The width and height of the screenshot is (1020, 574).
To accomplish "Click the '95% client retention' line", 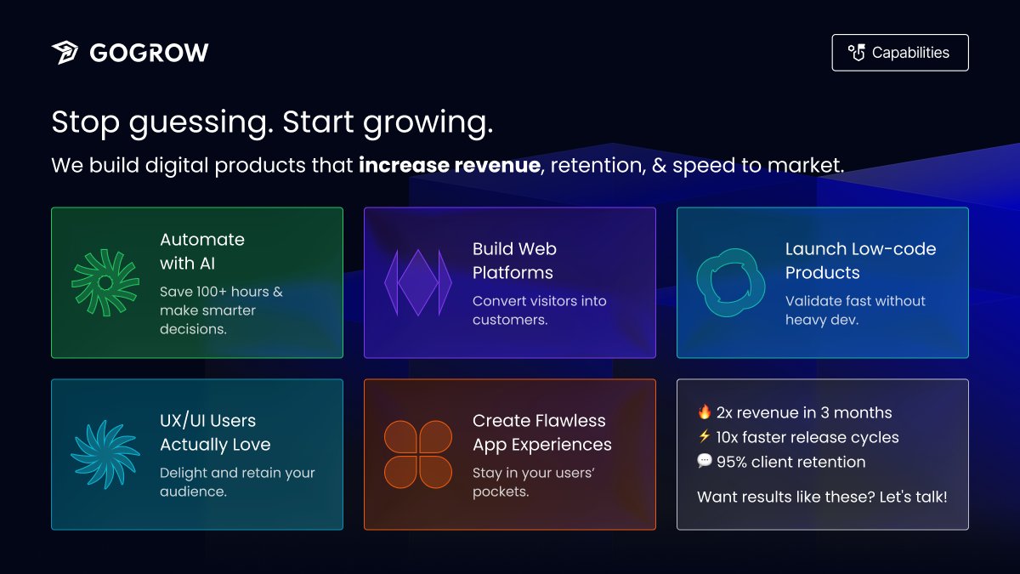I will (790, 462).
